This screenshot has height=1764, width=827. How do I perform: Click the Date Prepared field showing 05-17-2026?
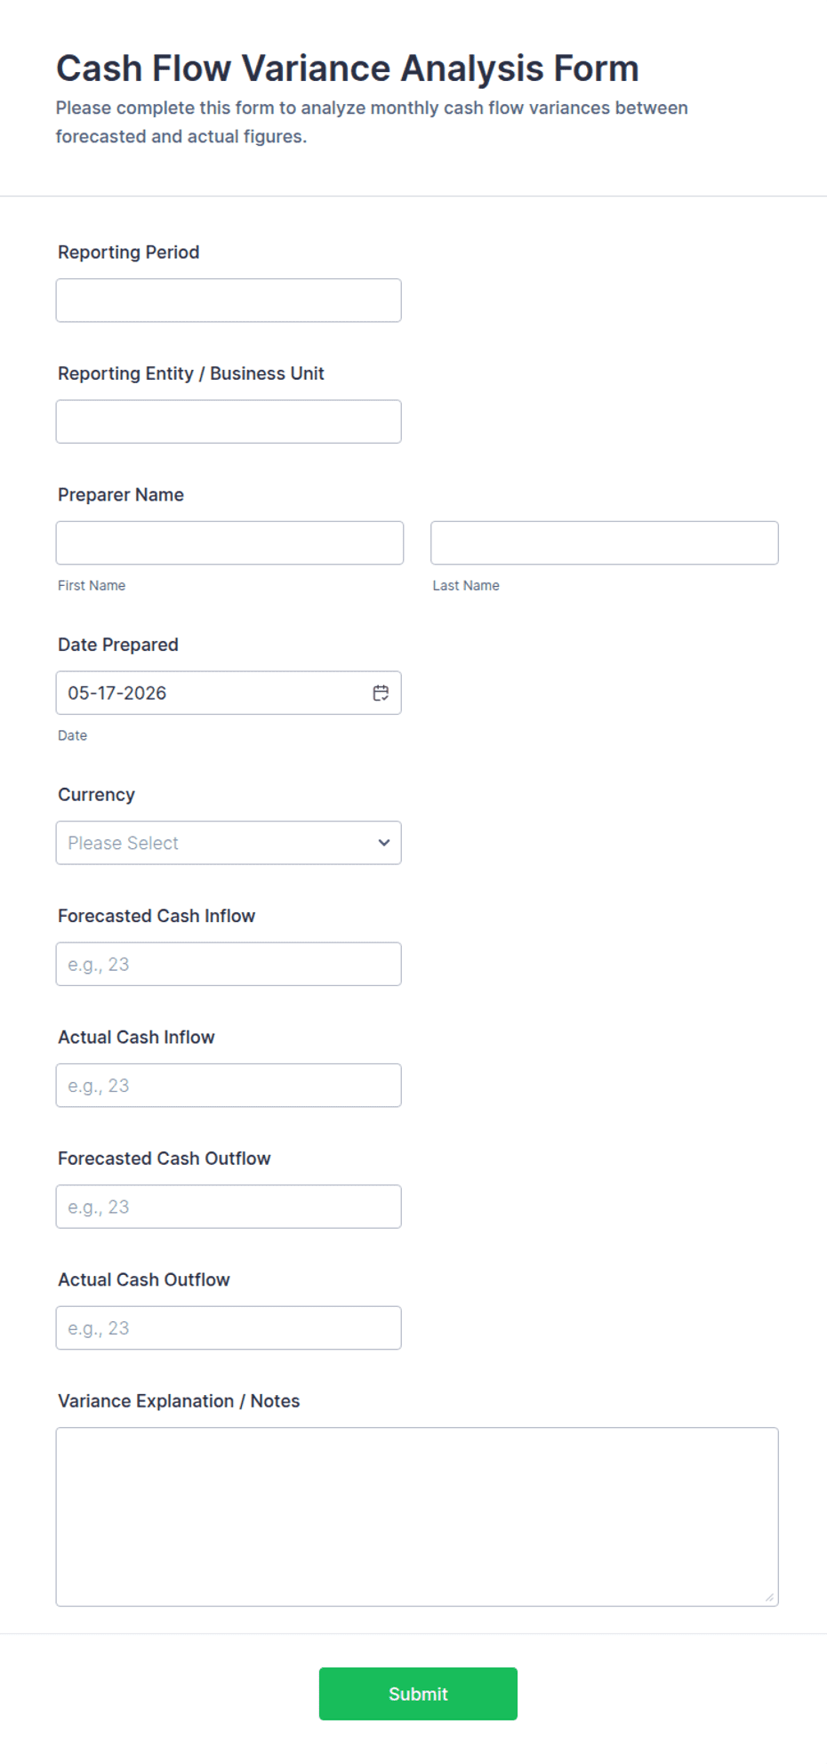point(229,693)
